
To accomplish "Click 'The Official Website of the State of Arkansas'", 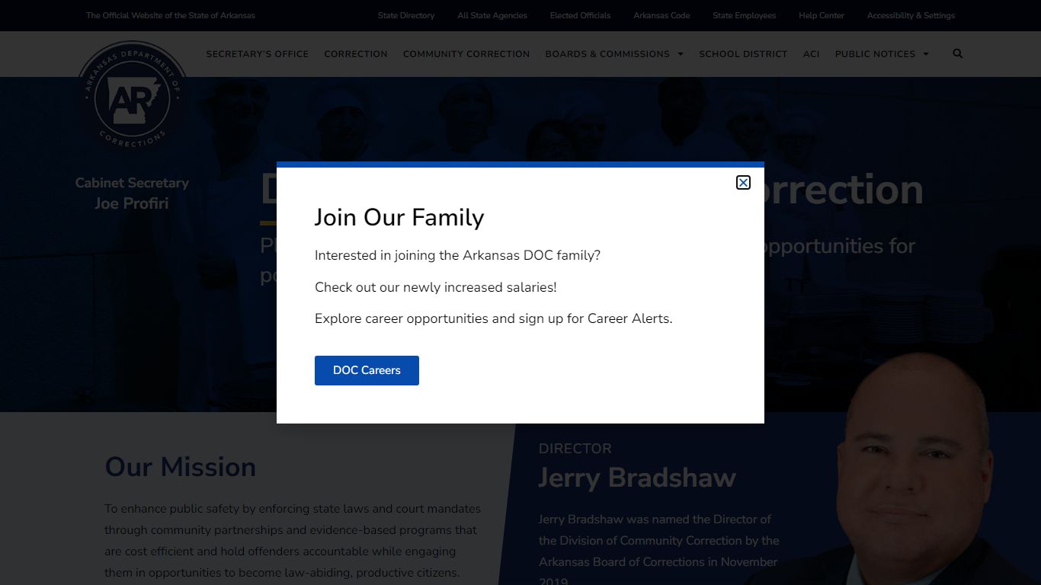I will (x=171, y=15).
